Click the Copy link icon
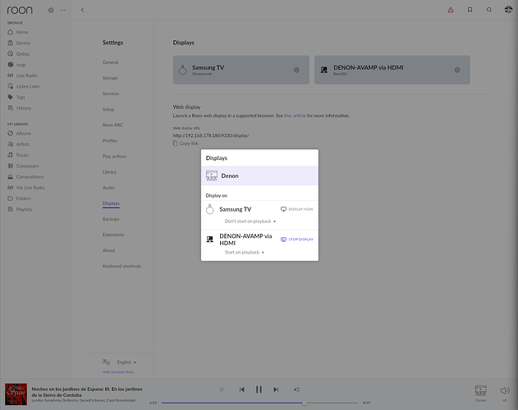 coord(175,143)
